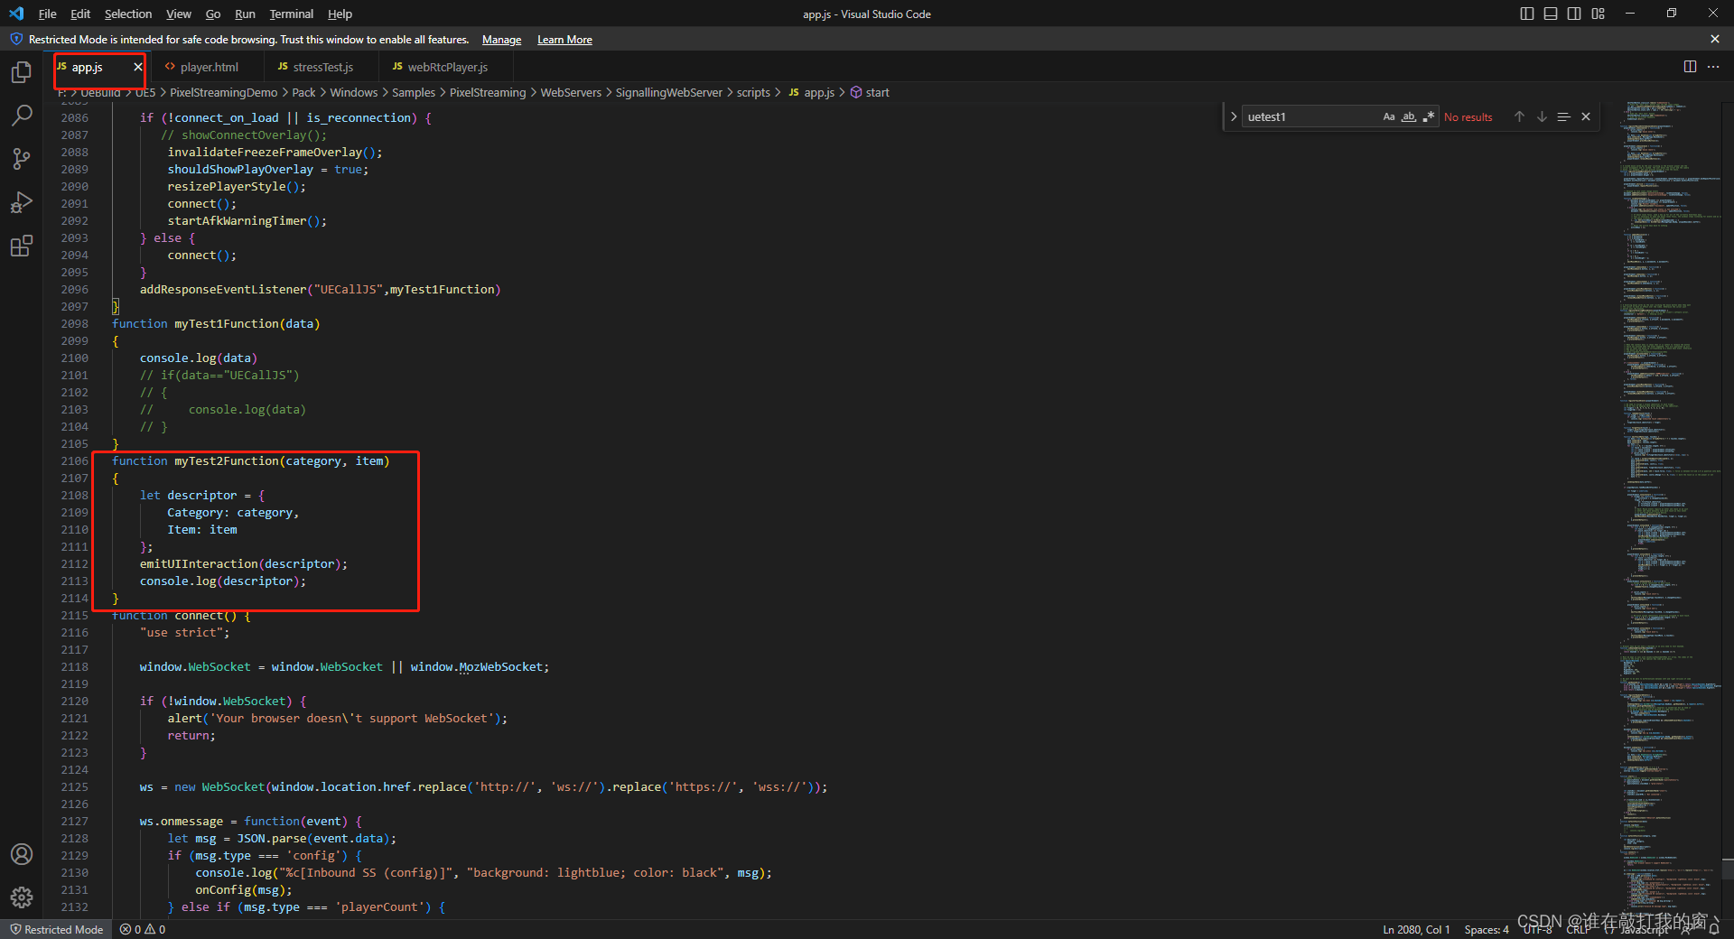Screen dimensions: 1734x939
Task: Click the Manage link in Restricted Mode banner
Action: click(x=501, y=40)
